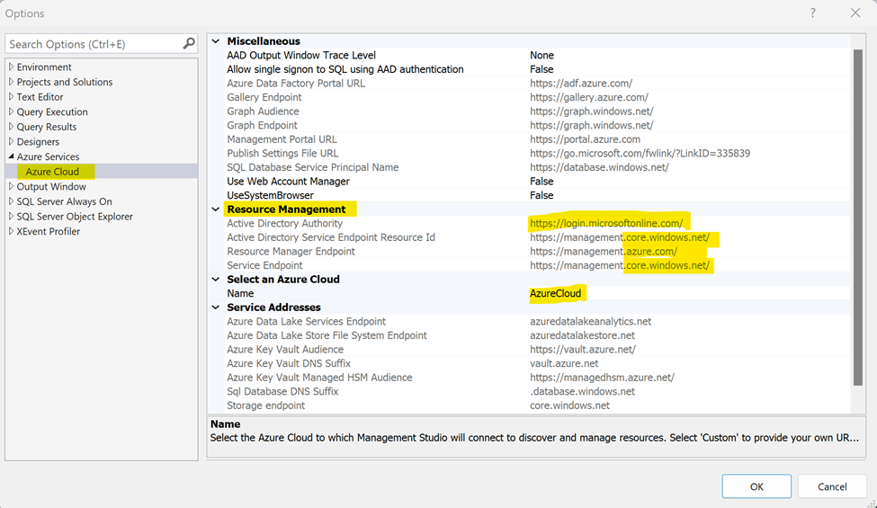
Task: Click the Name property row label
Action: coord(240,293)
